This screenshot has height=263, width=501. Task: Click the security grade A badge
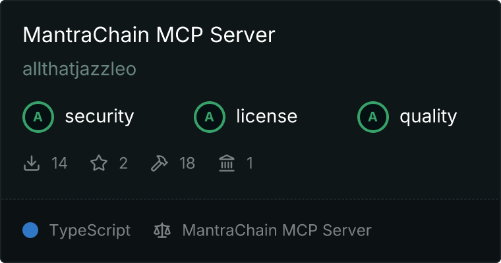click(x=38, y=117)
